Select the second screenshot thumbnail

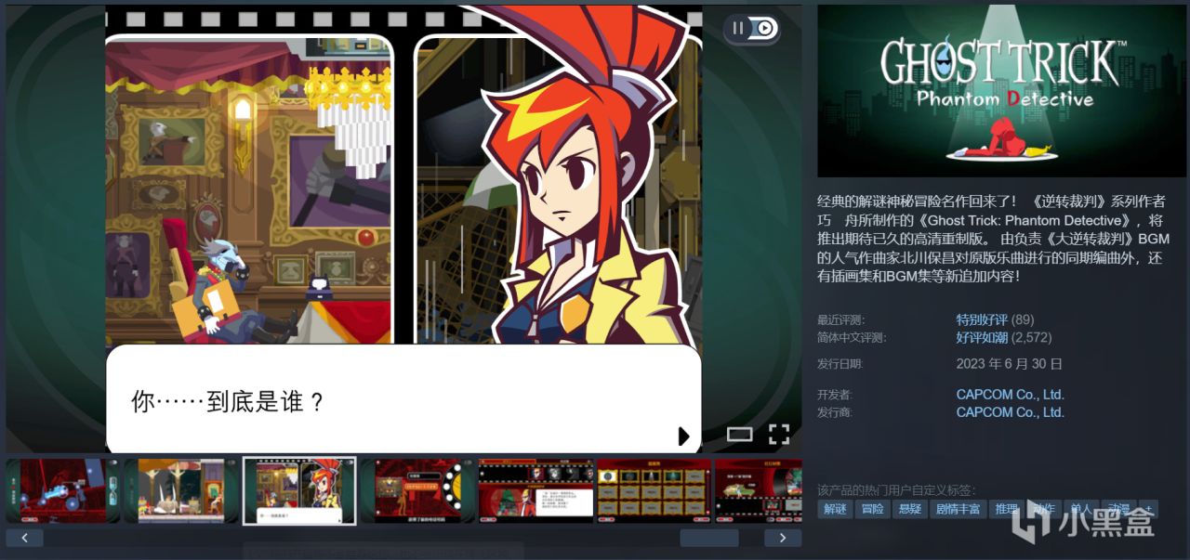click(181, 490)
